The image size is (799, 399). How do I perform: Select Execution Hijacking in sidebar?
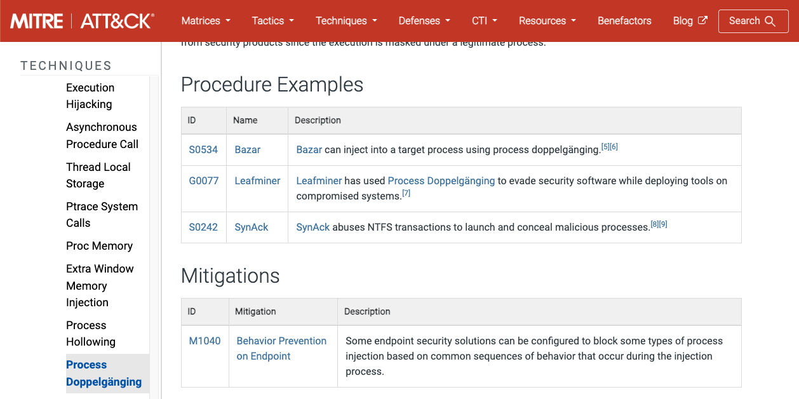click(90, 96)
